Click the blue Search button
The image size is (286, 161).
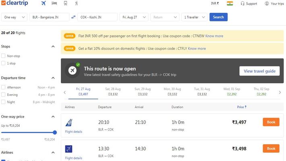tap(218, 17)
